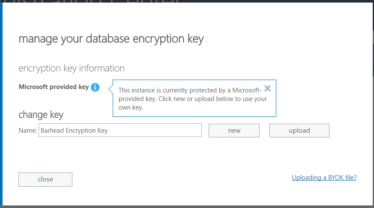Click the blue accent bar on dialog's left edge
This screenshot has width=374, height=208.
tap(1, 107)
